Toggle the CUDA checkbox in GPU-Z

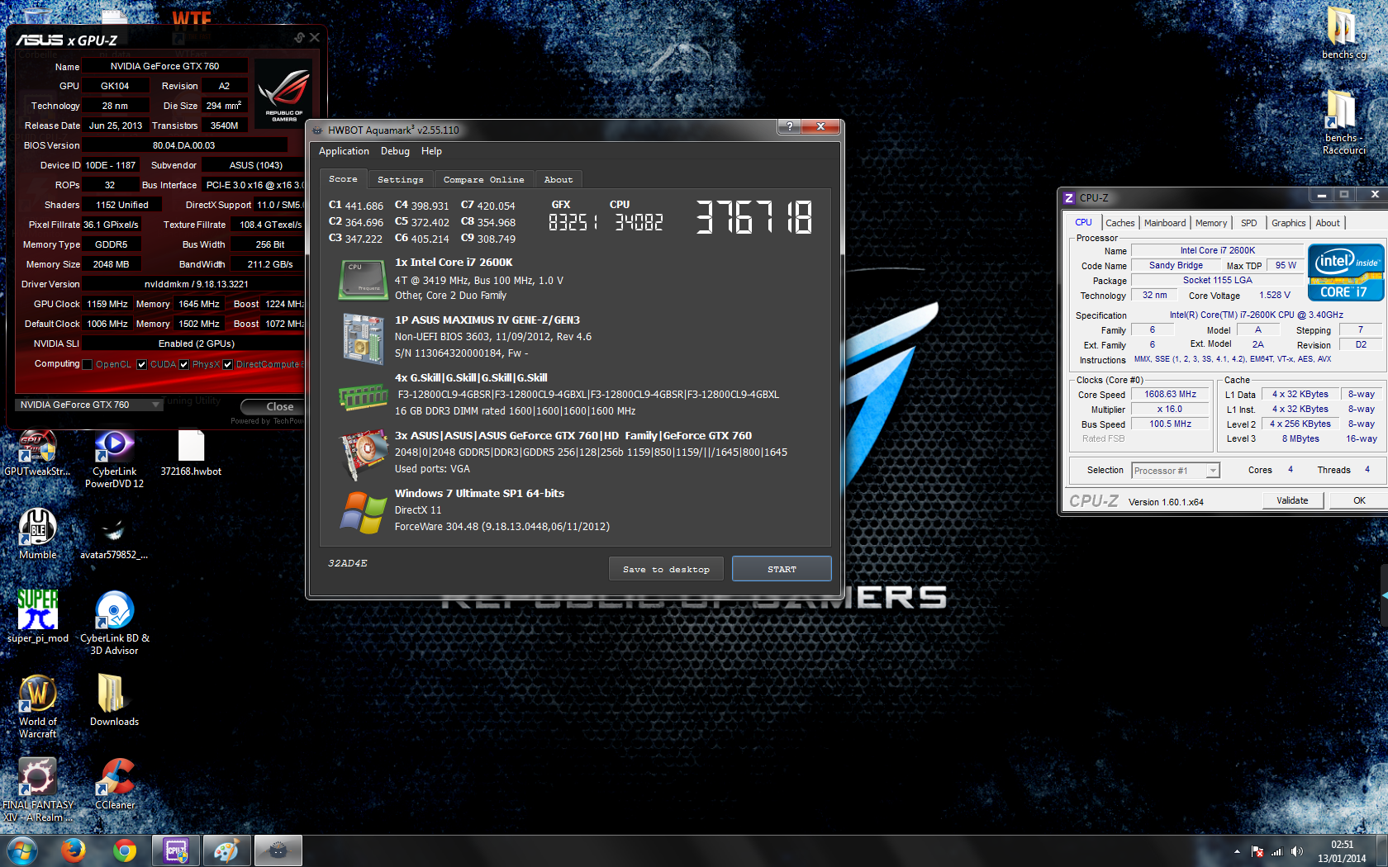142,364
